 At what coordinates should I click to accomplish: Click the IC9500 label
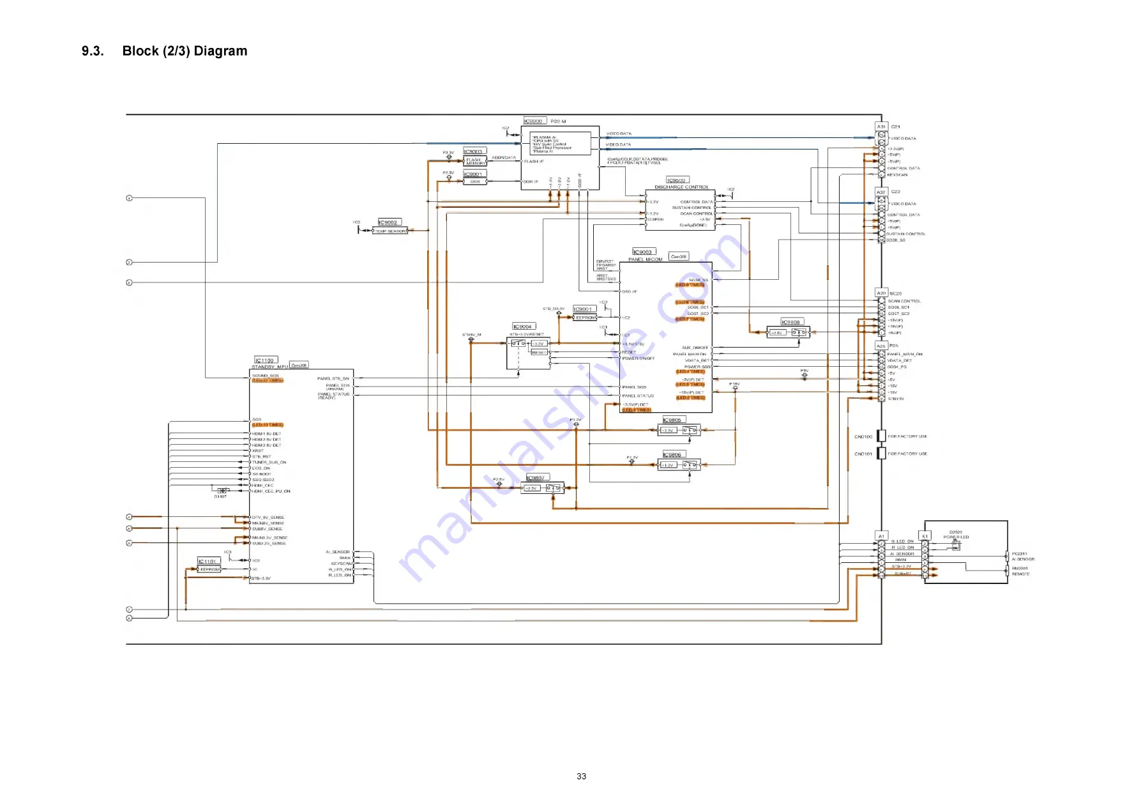pos(677,180)
